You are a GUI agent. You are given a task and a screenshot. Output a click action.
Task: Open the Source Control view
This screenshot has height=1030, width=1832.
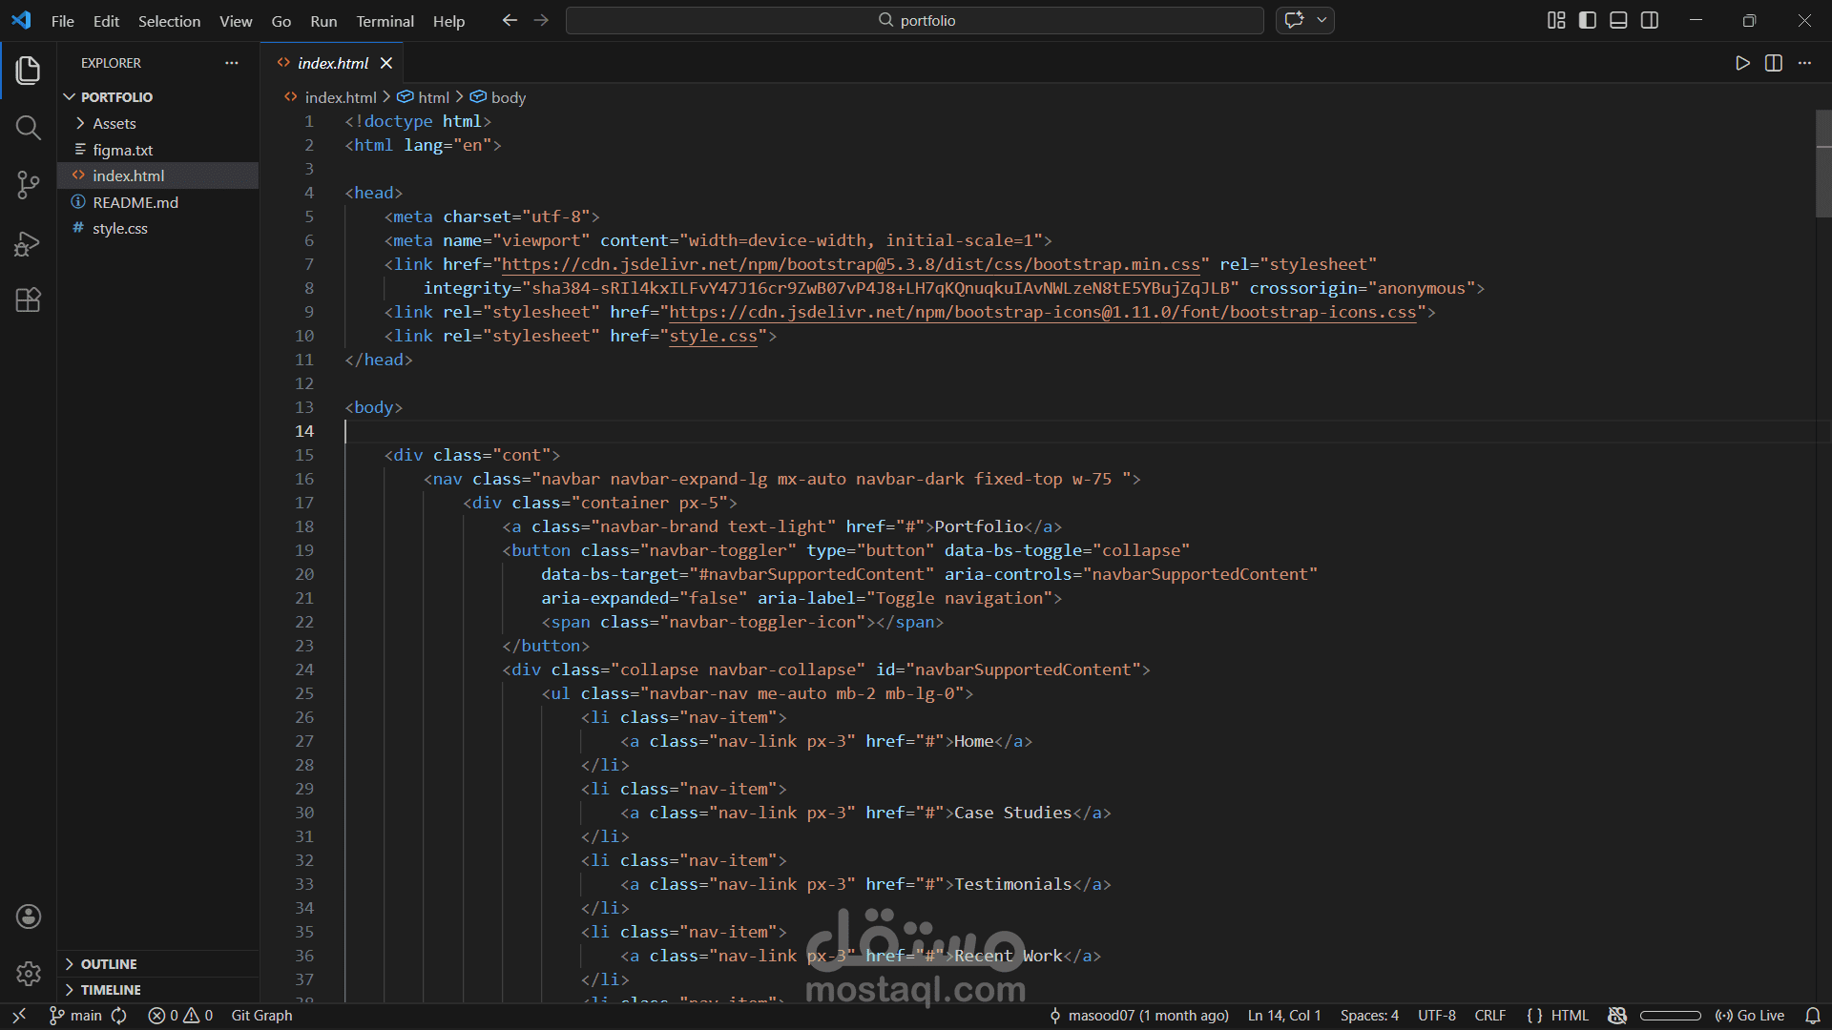28,185
